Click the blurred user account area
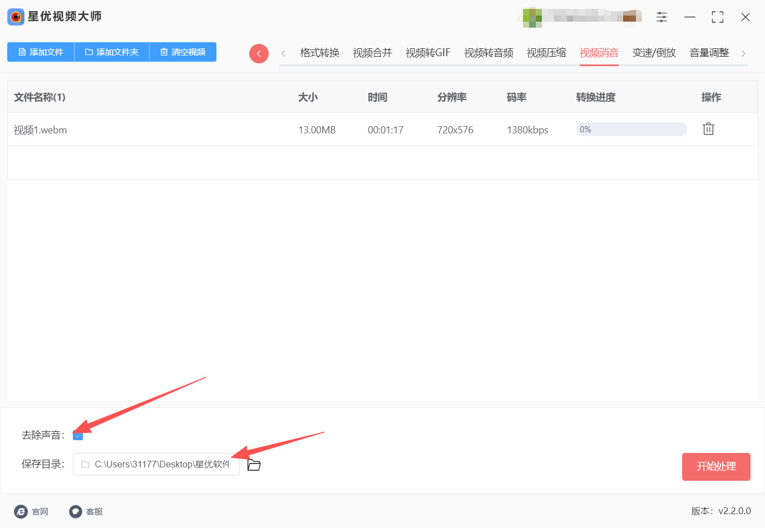The width and height of the screenshot is (765, 528). click(x=580, y=17)
